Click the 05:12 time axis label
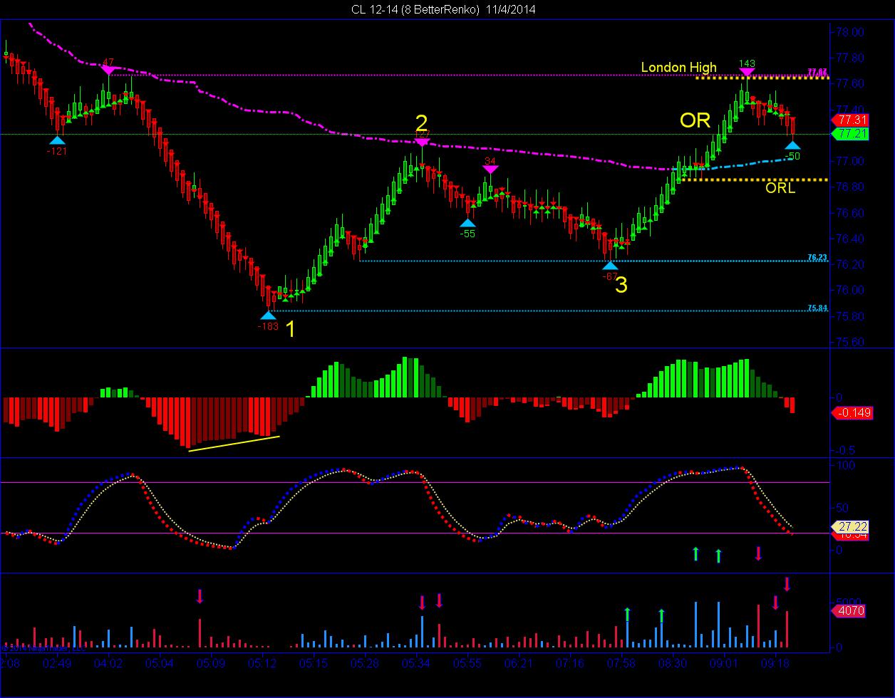The image size is (895, 698). click(262, 663)
